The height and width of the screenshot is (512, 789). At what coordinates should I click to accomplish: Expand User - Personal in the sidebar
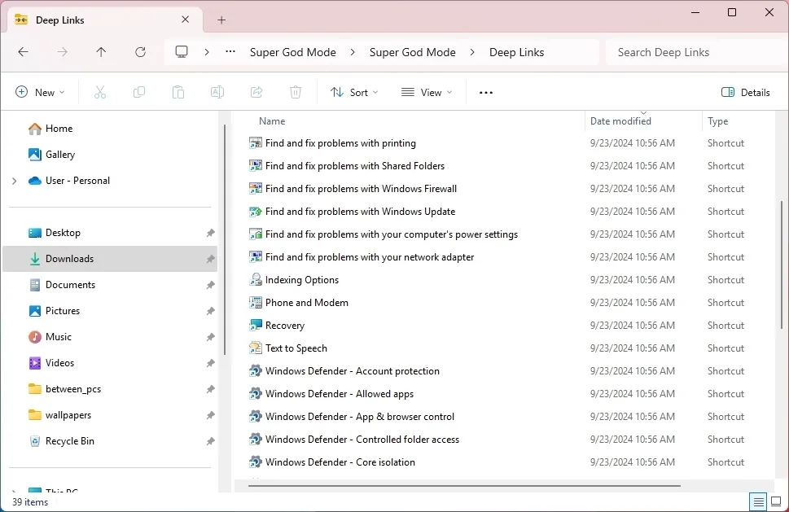coord(14,181)
